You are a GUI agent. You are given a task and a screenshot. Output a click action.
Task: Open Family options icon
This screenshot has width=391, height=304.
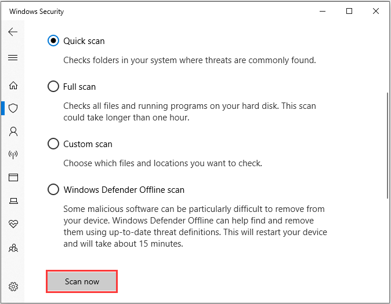tap(13, 248)
